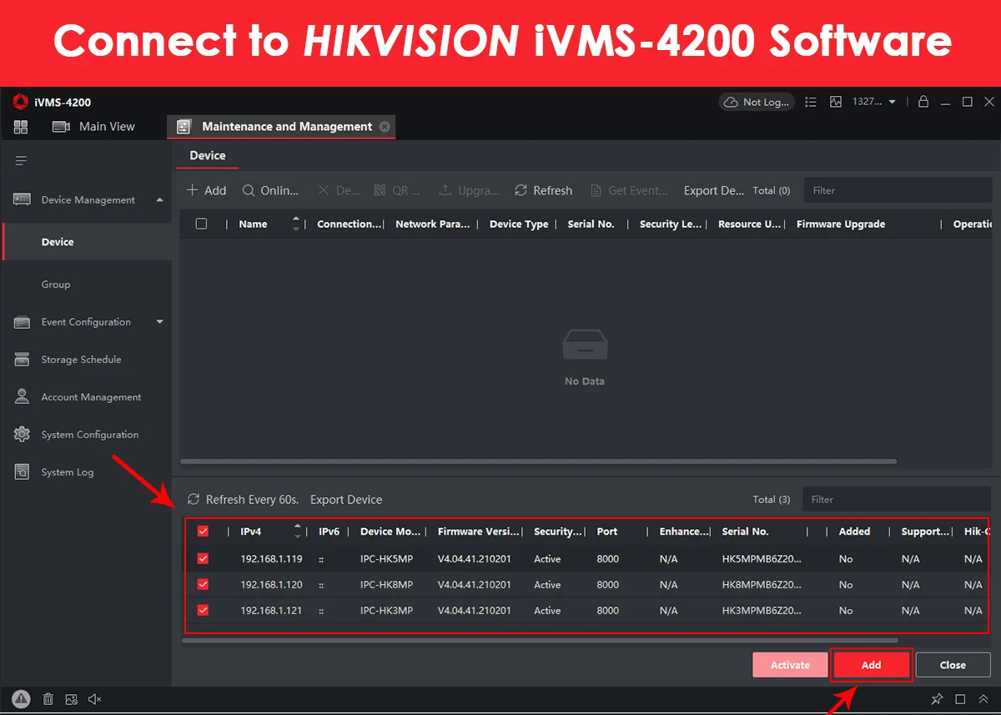Image resolution: width=1001 pixels, height=715 pixels.
Task: Close the Maintenance and Management tab
Action: (385, 127)
